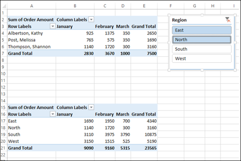Image resolution: width=241 pixels, height=161 pixels.
Task: Click value 4340 in East row
Action: 152,121
